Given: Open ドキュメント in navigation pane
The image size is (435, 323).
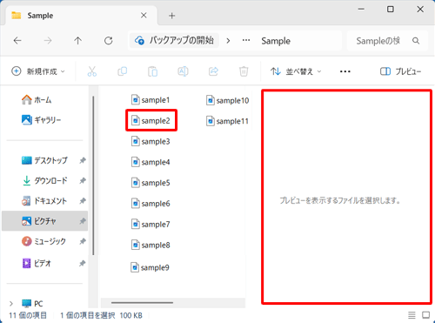Looking at the screenshot, I should coord(44,201).
